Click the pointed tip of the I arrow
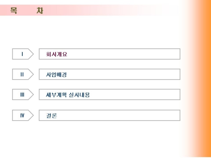 [32, 54]
